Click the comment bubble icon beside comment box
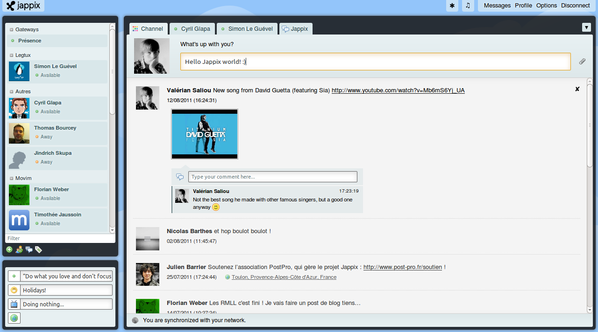Image resolution: width=598 pixels, height=332 pixels. point(180,177)
